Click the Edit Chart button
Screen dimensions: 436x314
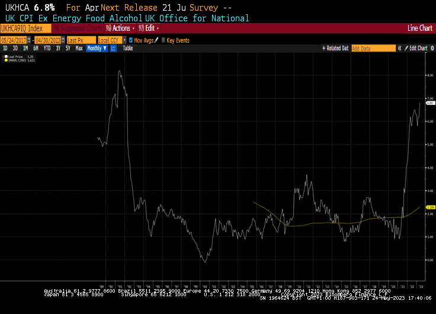pyautogui.click(x=416, y=49)
